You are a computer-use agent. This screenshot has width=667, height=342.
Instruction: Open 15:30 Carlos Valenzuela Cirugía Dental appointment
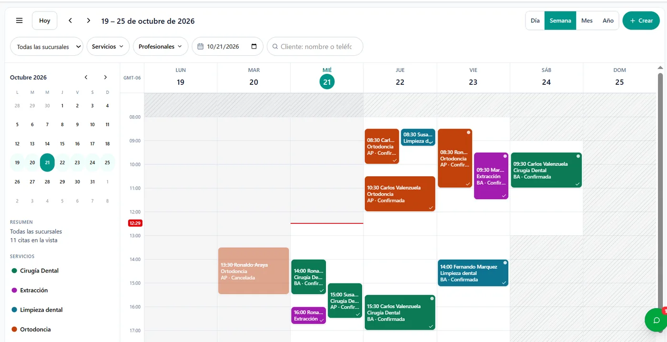click(x=400, y=312)
